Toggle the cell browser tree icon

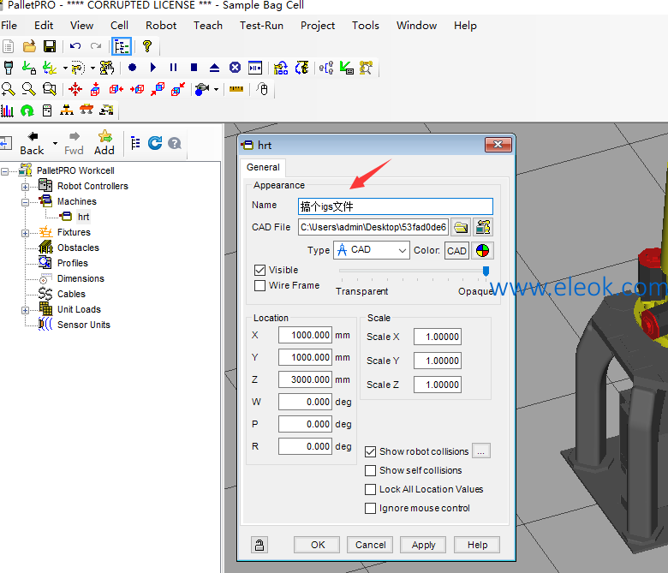[x=122, y=46]
